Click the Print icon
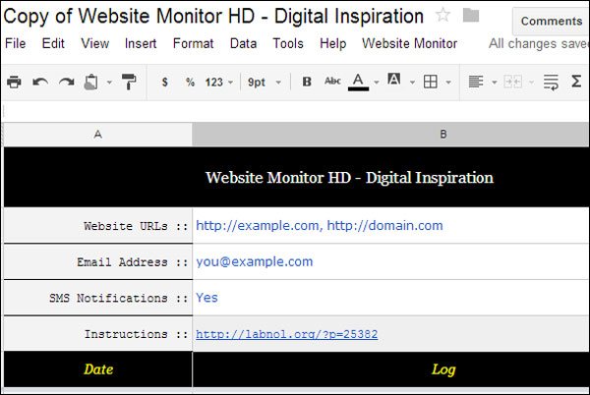 tap(14, 82)
